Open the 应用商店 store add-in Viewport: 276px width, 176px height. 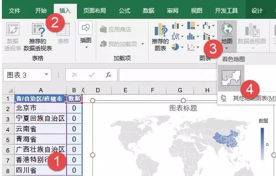point(116,29)
